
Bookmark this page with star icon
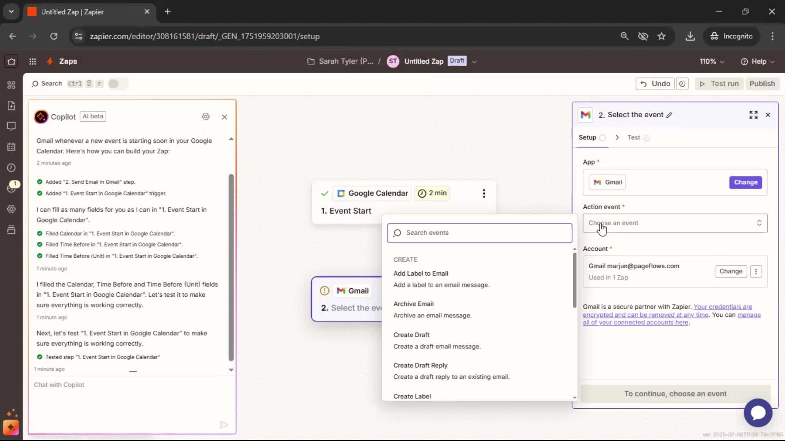[662, 36]
